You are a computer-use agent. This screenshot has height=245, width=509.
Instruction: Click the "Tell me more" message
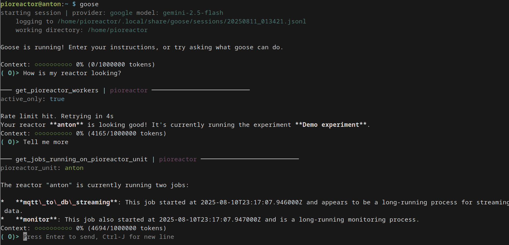tap(46, 142)
